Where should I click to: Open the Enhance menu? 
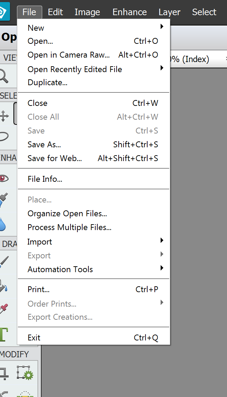pyautogui.click(x=129, y=12)
